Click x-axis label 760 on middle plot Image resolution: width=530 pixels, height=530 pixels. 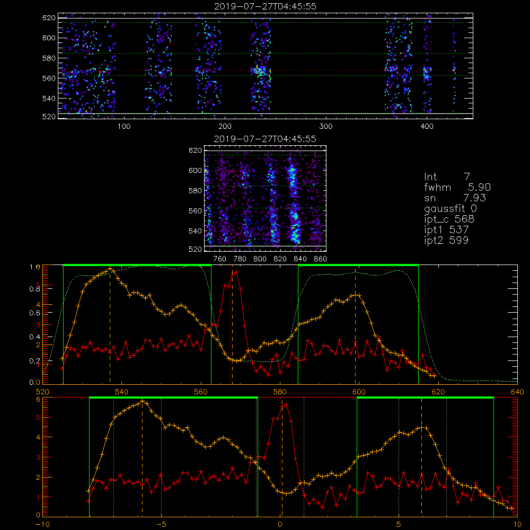coord(220,259)
